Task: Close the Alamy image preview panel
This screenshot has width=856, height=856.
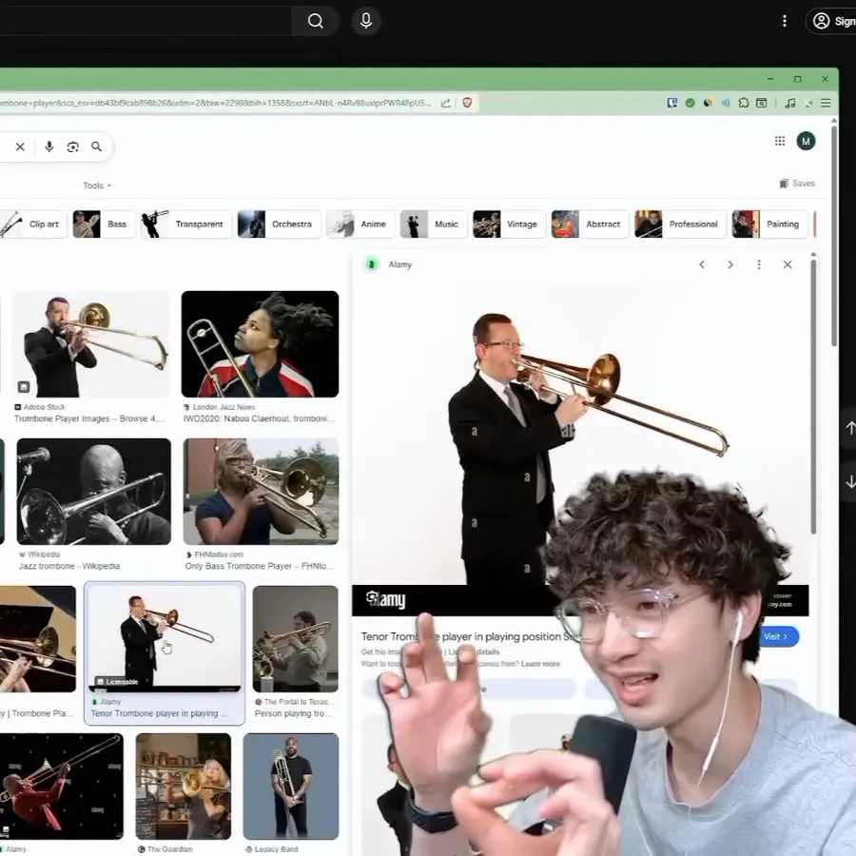Action: coord(788,264)
